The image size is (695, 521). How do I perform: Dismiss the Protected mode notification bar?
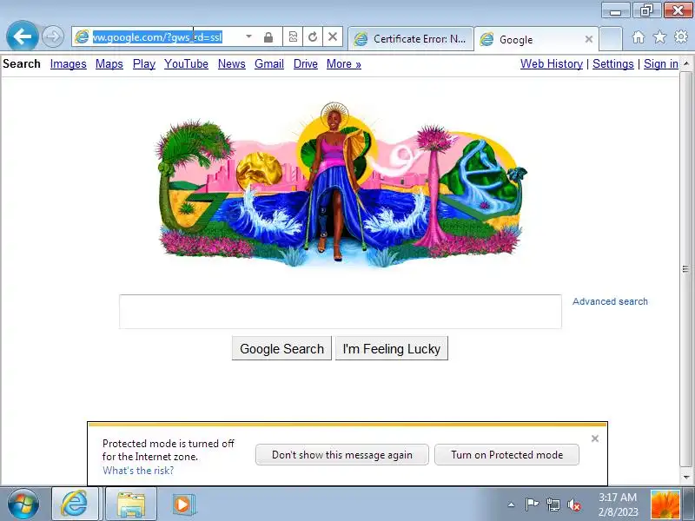pos(595,439)
